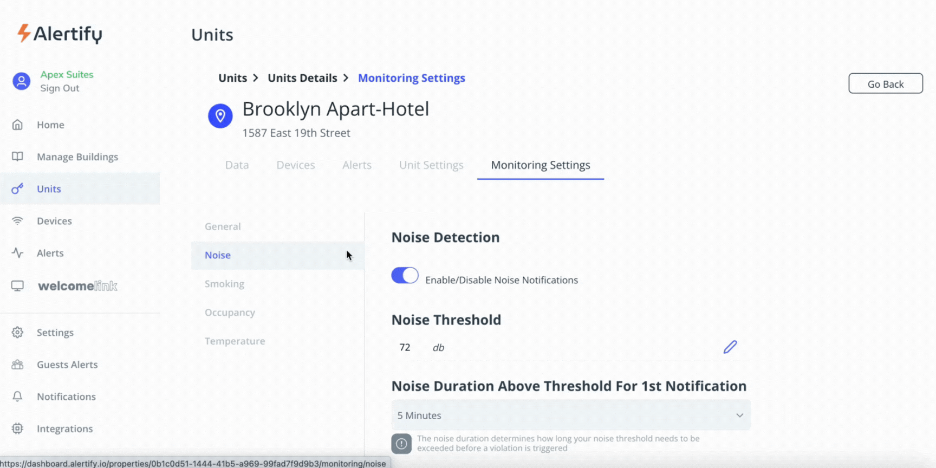The image size is (936, 468).
Task: Select Smoking in monitoring settings list
Action: (224, 284)
